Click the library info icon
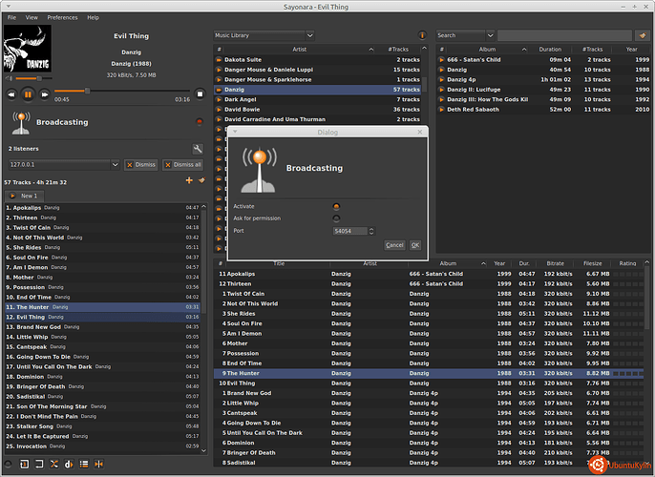 pyautogui.click(x=422, y=35)
